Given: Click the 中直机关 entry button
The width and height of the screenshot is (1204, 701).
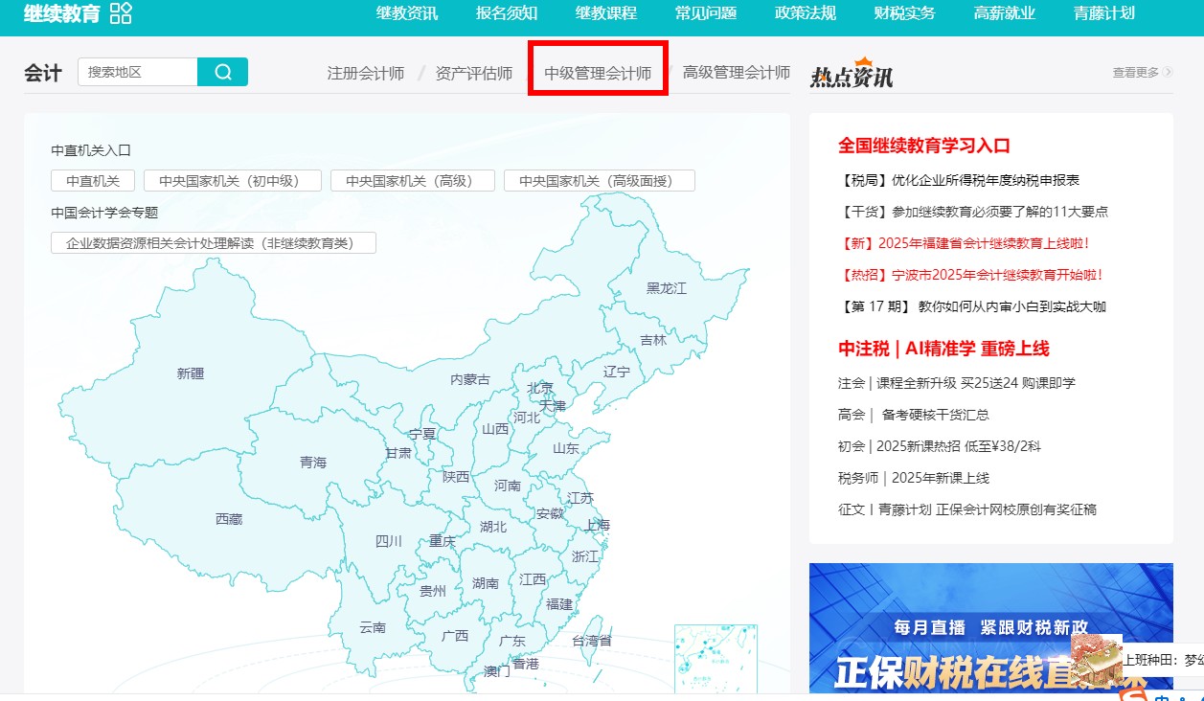Looking at the screenshot, I should [x=92, y=179].
